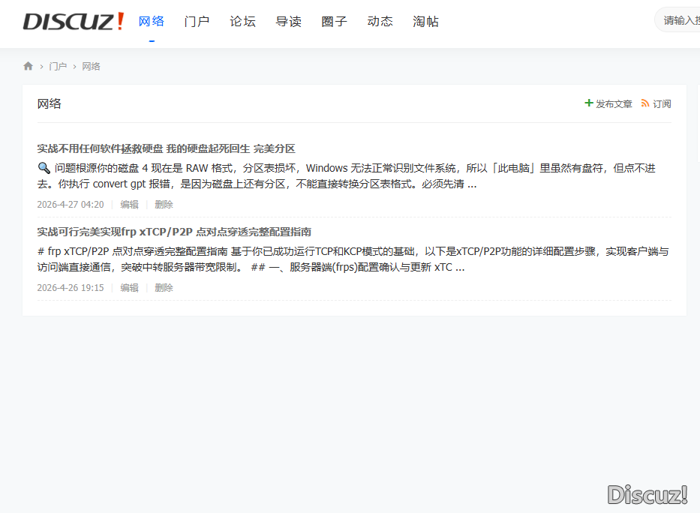
Task: Open article 实战不用任何软件拯救硬盘
Action: point(166,148)
